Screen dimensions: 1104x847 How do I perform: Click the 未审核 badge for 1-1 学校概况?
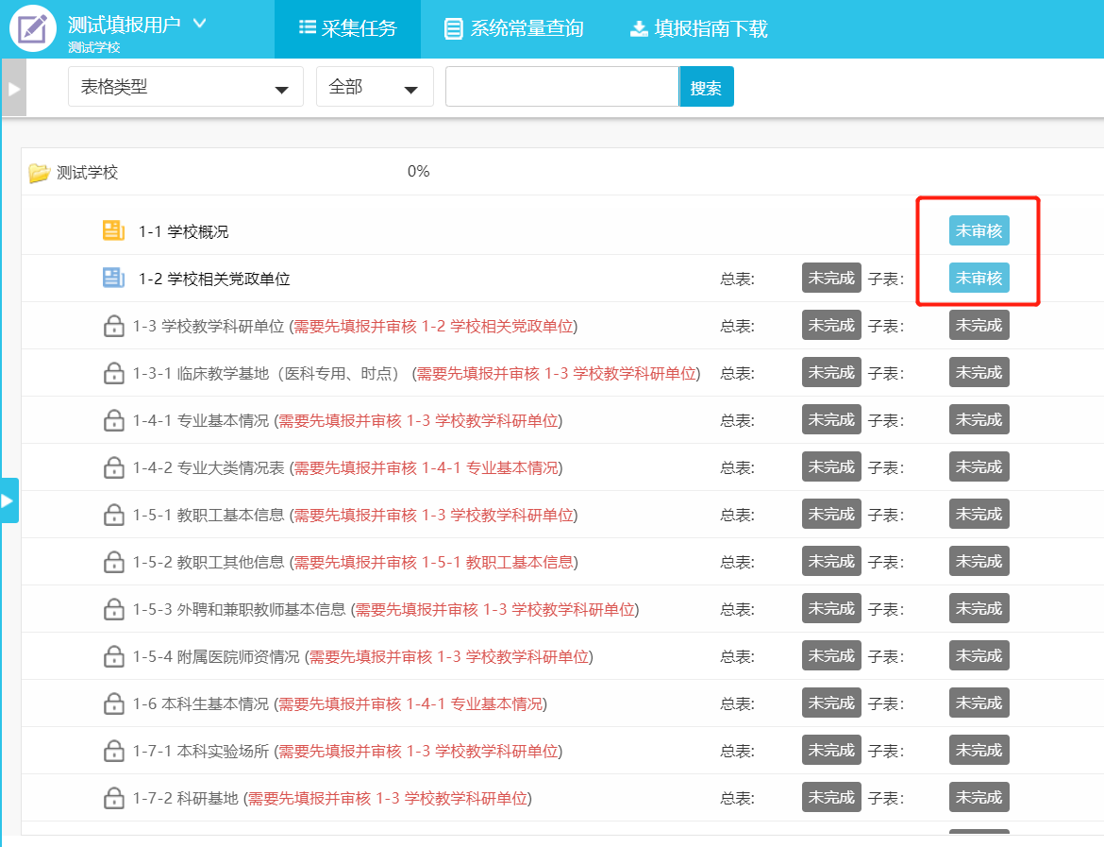coord(979,230)
